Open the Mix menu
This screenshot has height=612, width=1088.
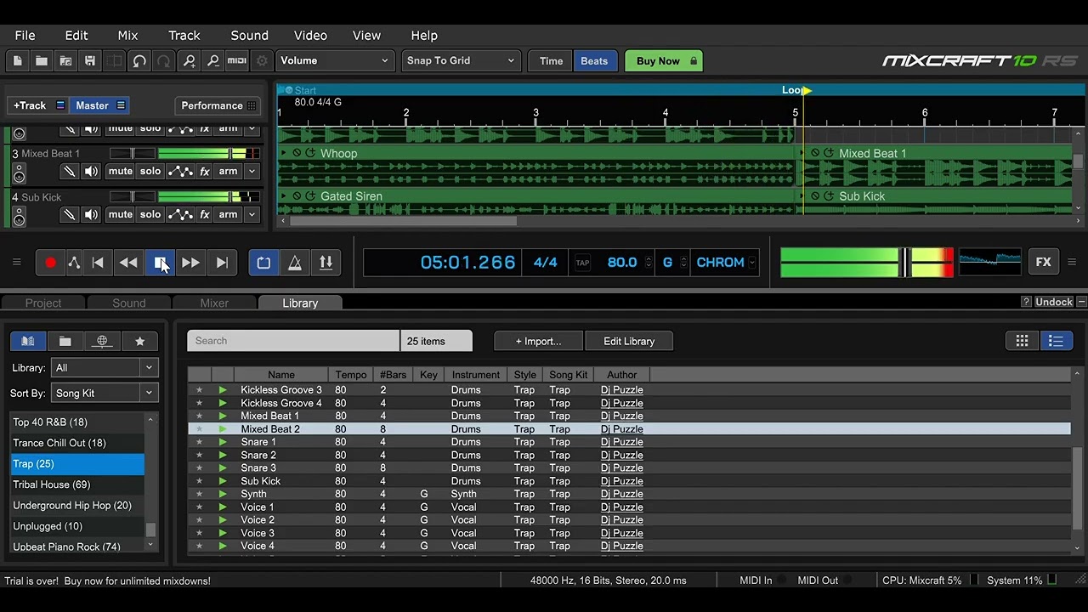(127, 36)
